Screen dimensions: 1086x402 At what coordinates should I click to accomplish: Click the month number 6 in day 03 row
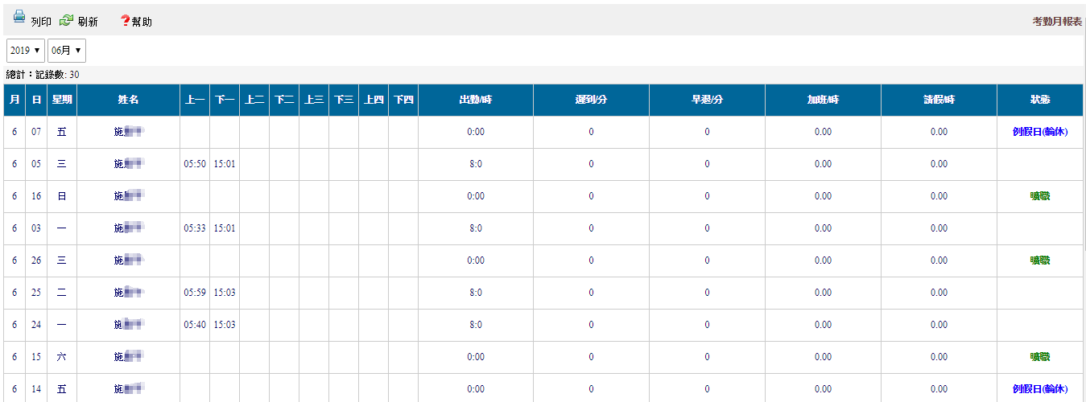click(14, 228)
